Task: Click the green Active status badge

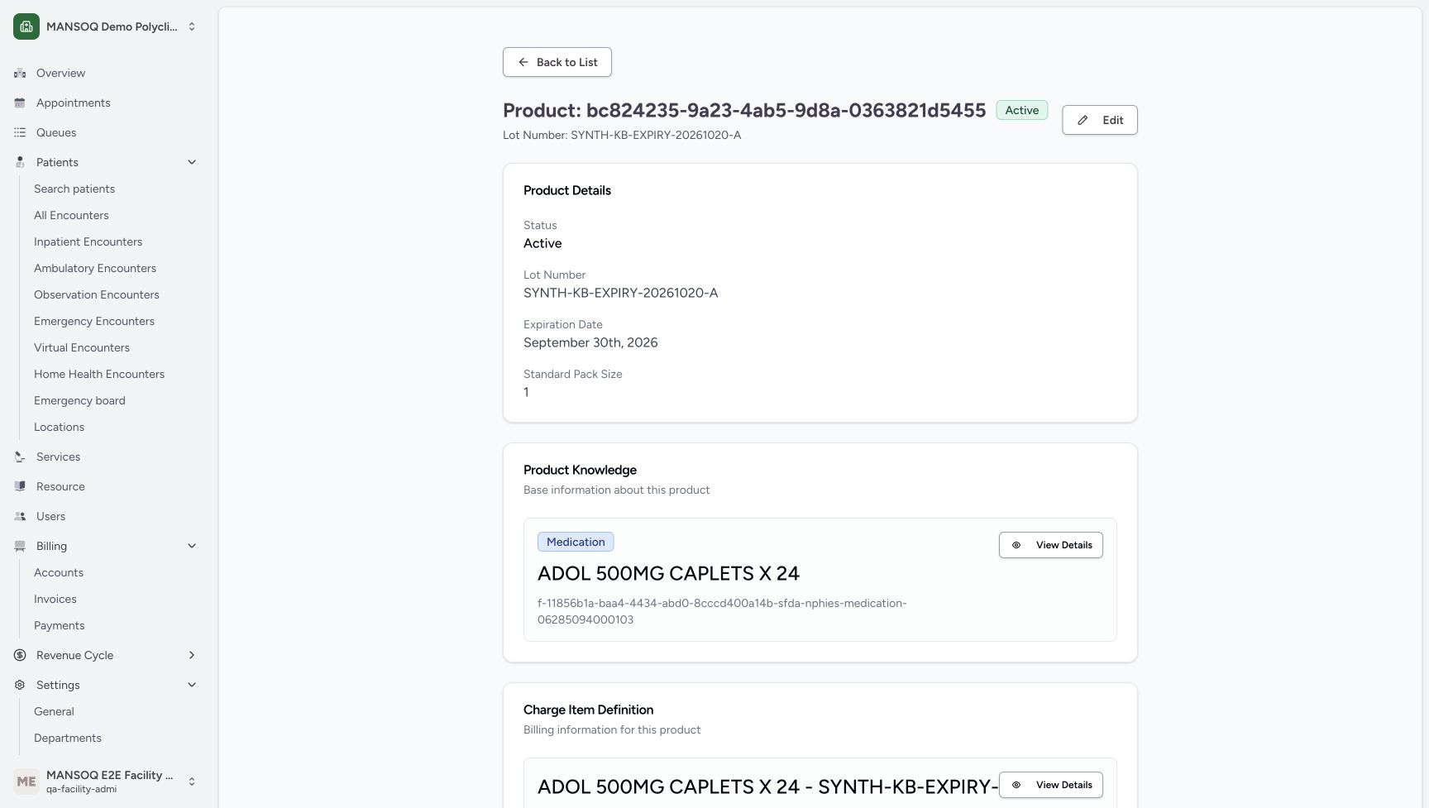Action: (x=1022, y=110)
